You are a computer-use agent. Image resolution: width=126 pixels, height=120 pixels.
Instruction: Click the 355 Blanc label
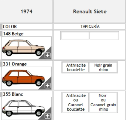pyautogui.click(x=13, y=94)
